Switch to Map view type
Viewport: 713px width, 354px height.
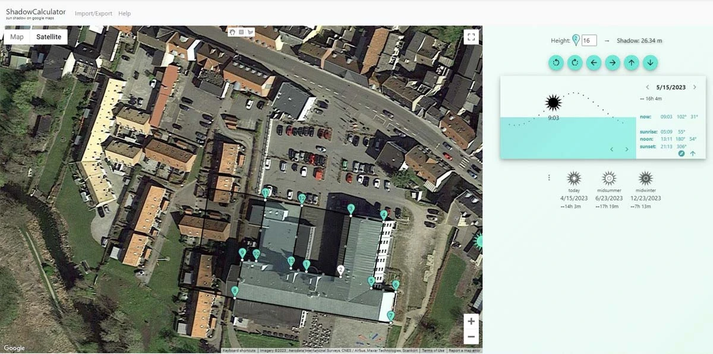tap(17, 37)
